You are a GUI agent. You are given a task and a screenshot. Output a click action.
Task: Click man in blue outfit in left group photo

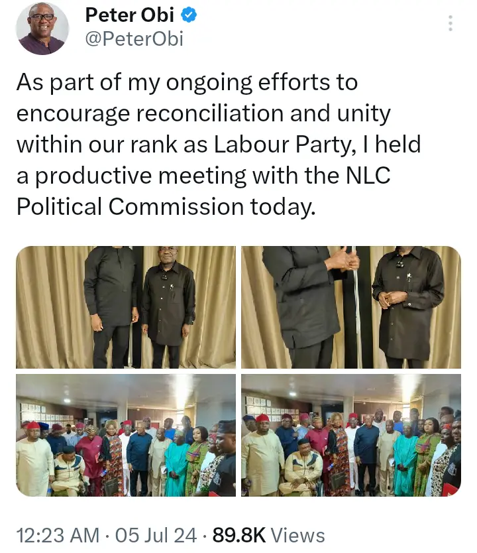(x=139, y=457)
